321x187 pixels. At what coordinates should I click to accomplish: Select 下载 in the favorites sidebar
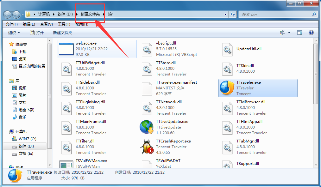pyautogui.click(x=22, y=52)
